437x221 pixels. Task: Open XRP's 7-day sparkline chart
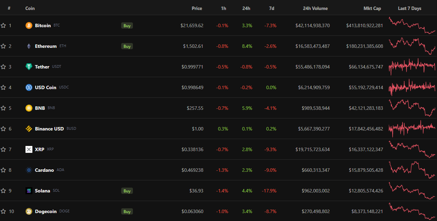click(x=412, y=149)
